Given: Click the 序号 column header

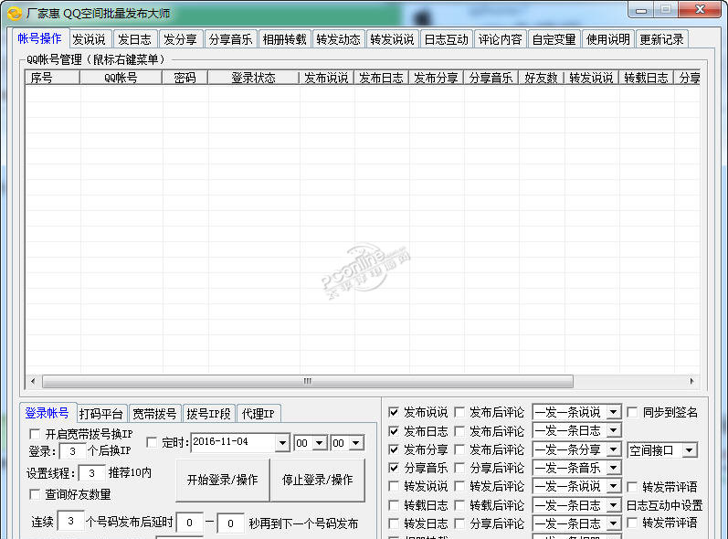Looking at the screenshot, I should 52,78.
